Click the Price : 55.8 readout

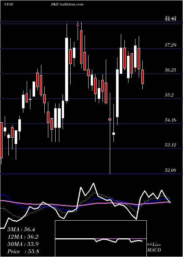[23, 251]
